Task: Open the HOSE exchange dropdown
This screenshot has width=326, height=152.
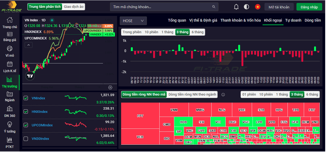Action: click(133, 21)
